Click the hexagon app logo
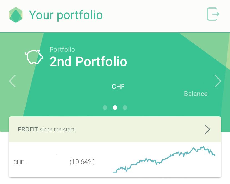The width and height of the screenshot is (230, 184). (16, 15)
